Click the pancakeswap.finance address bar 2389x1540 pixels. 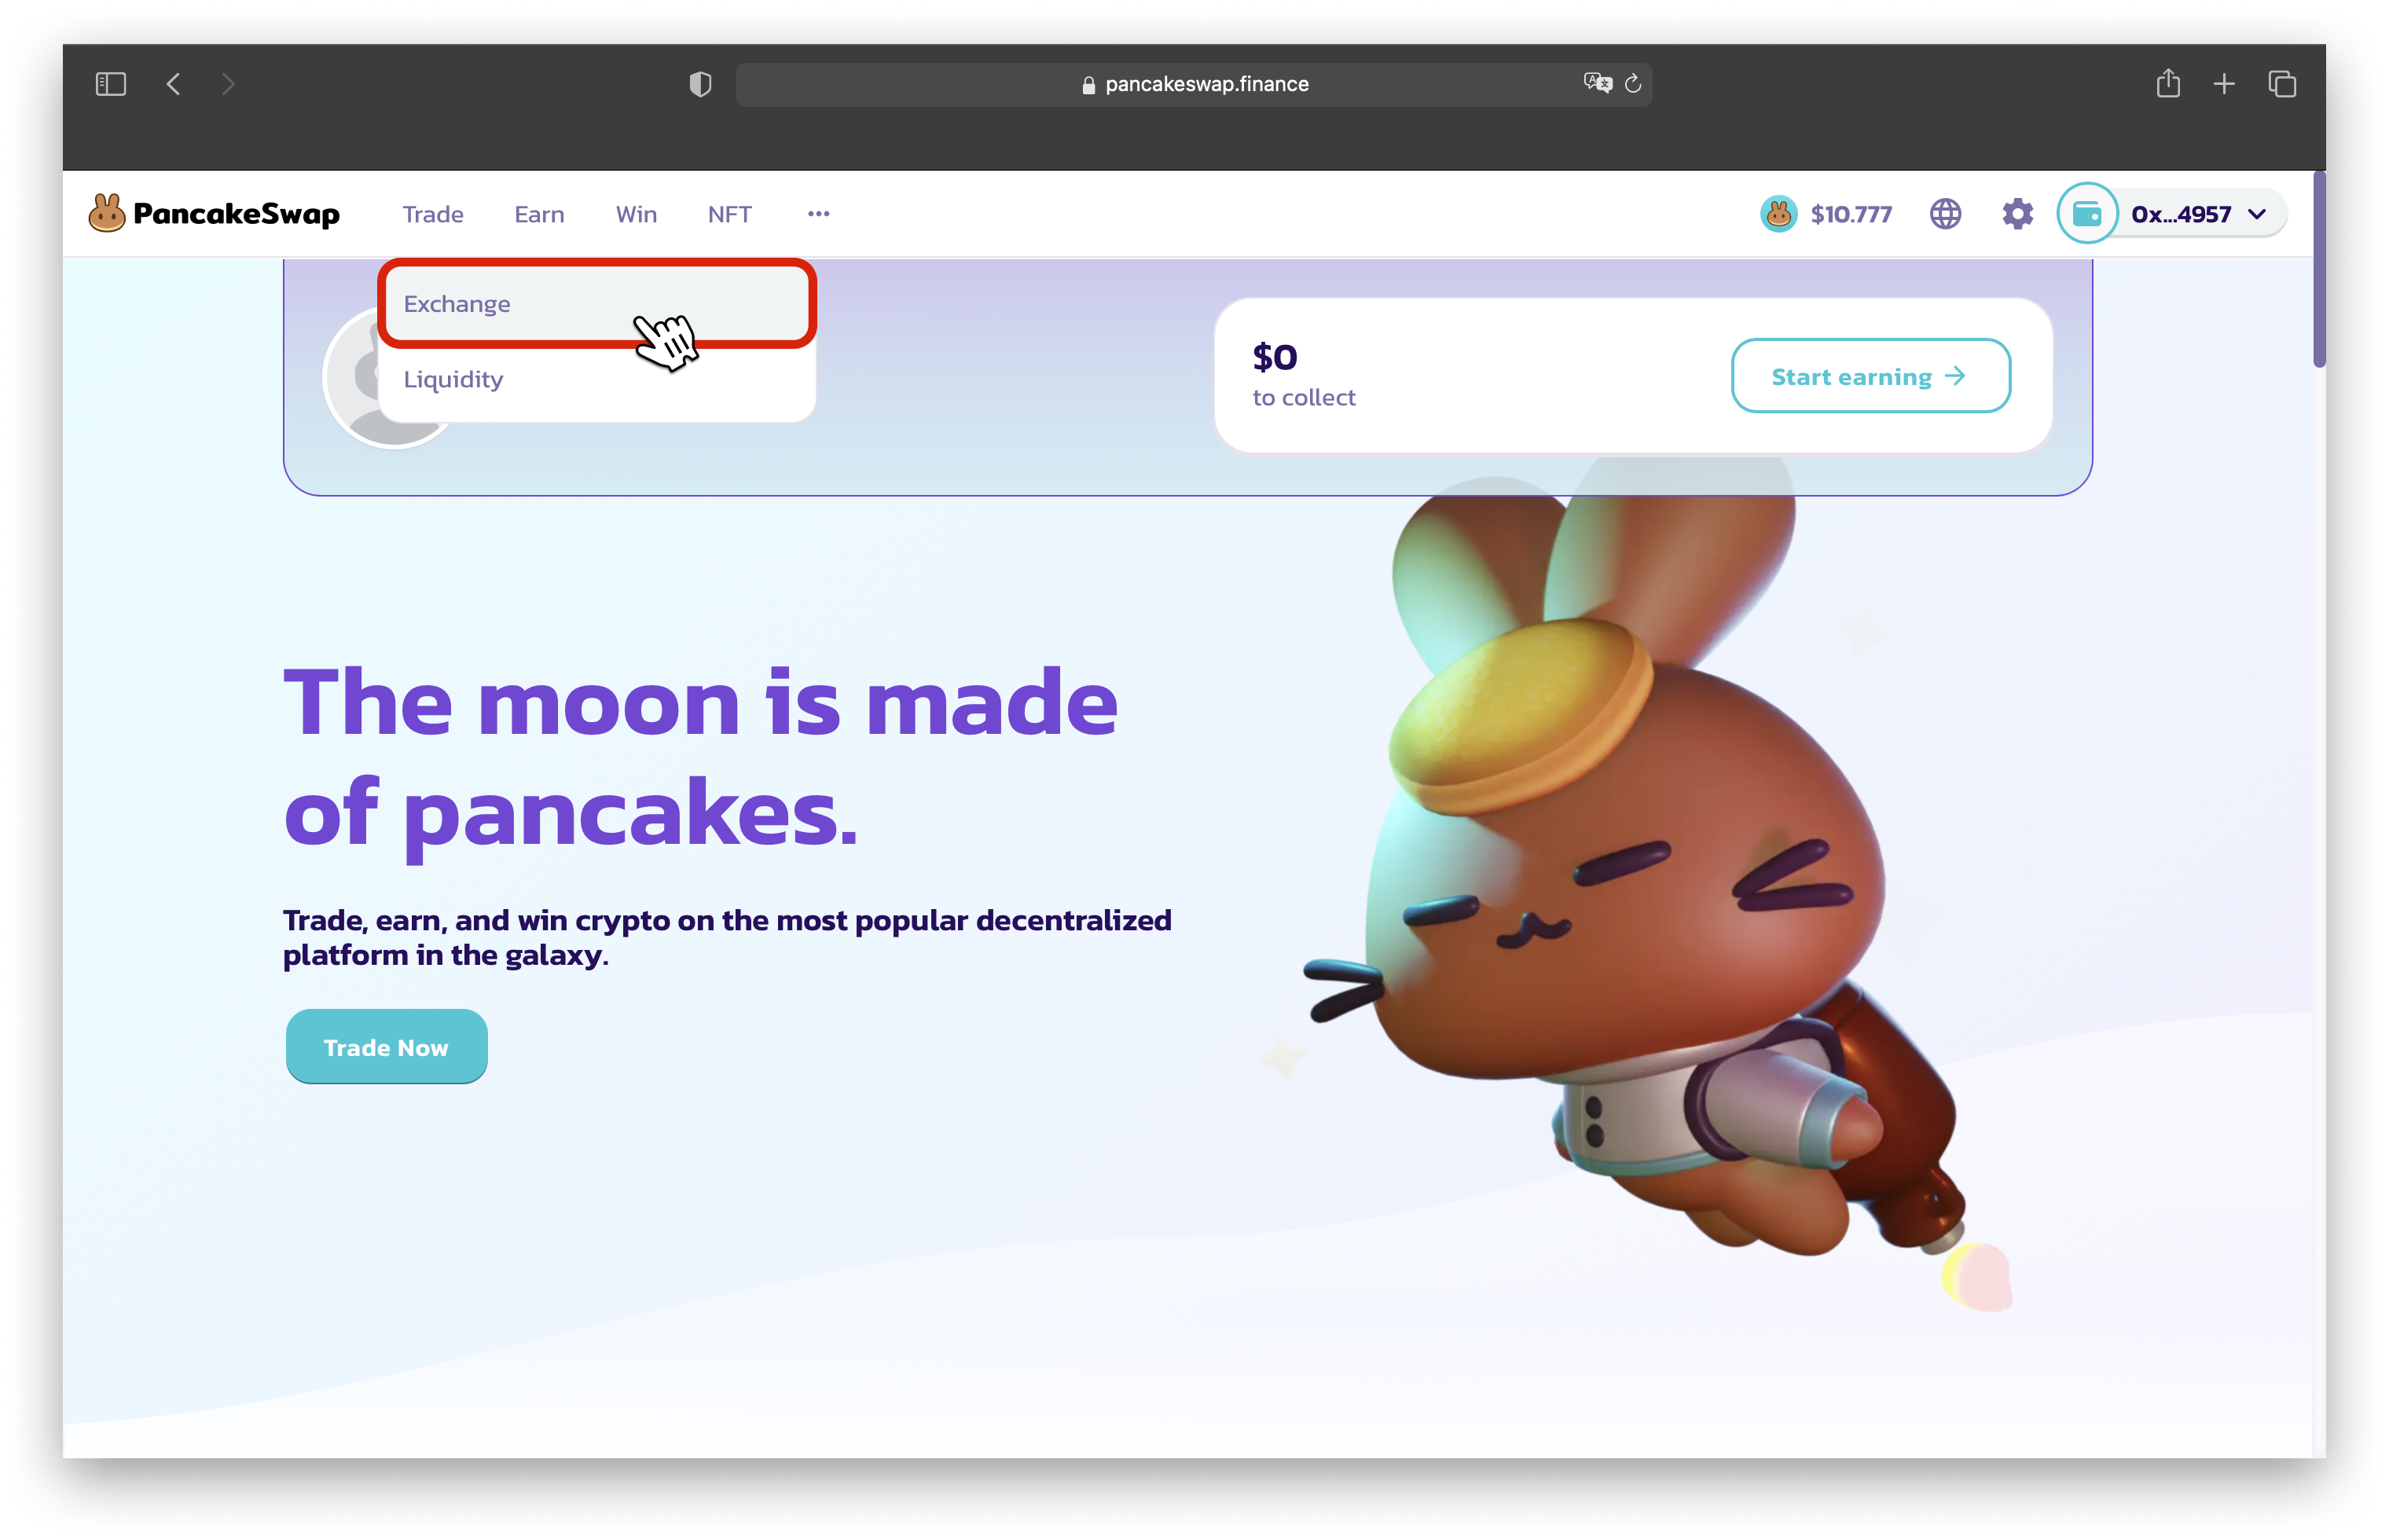click(x=1193, y=84)
